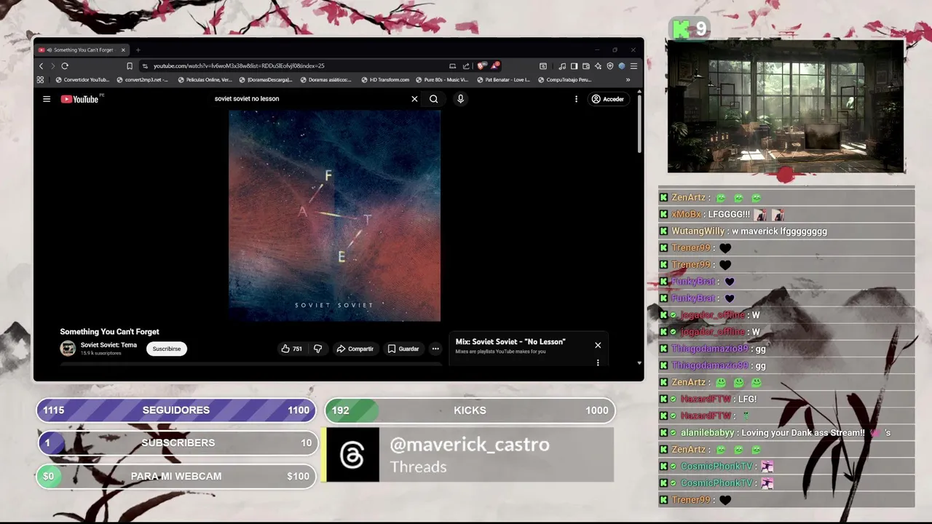932x524 pixels.
Task: Click the room scene webcam feed
Action: pos(786,106)
